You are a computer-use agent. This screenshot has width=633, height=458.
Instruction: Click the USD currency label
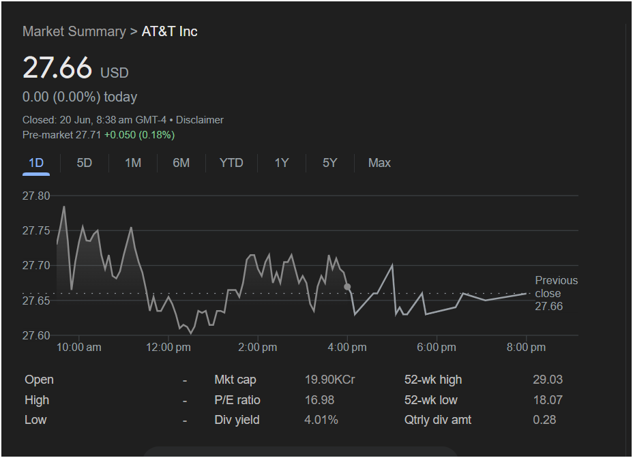[114, 73]
